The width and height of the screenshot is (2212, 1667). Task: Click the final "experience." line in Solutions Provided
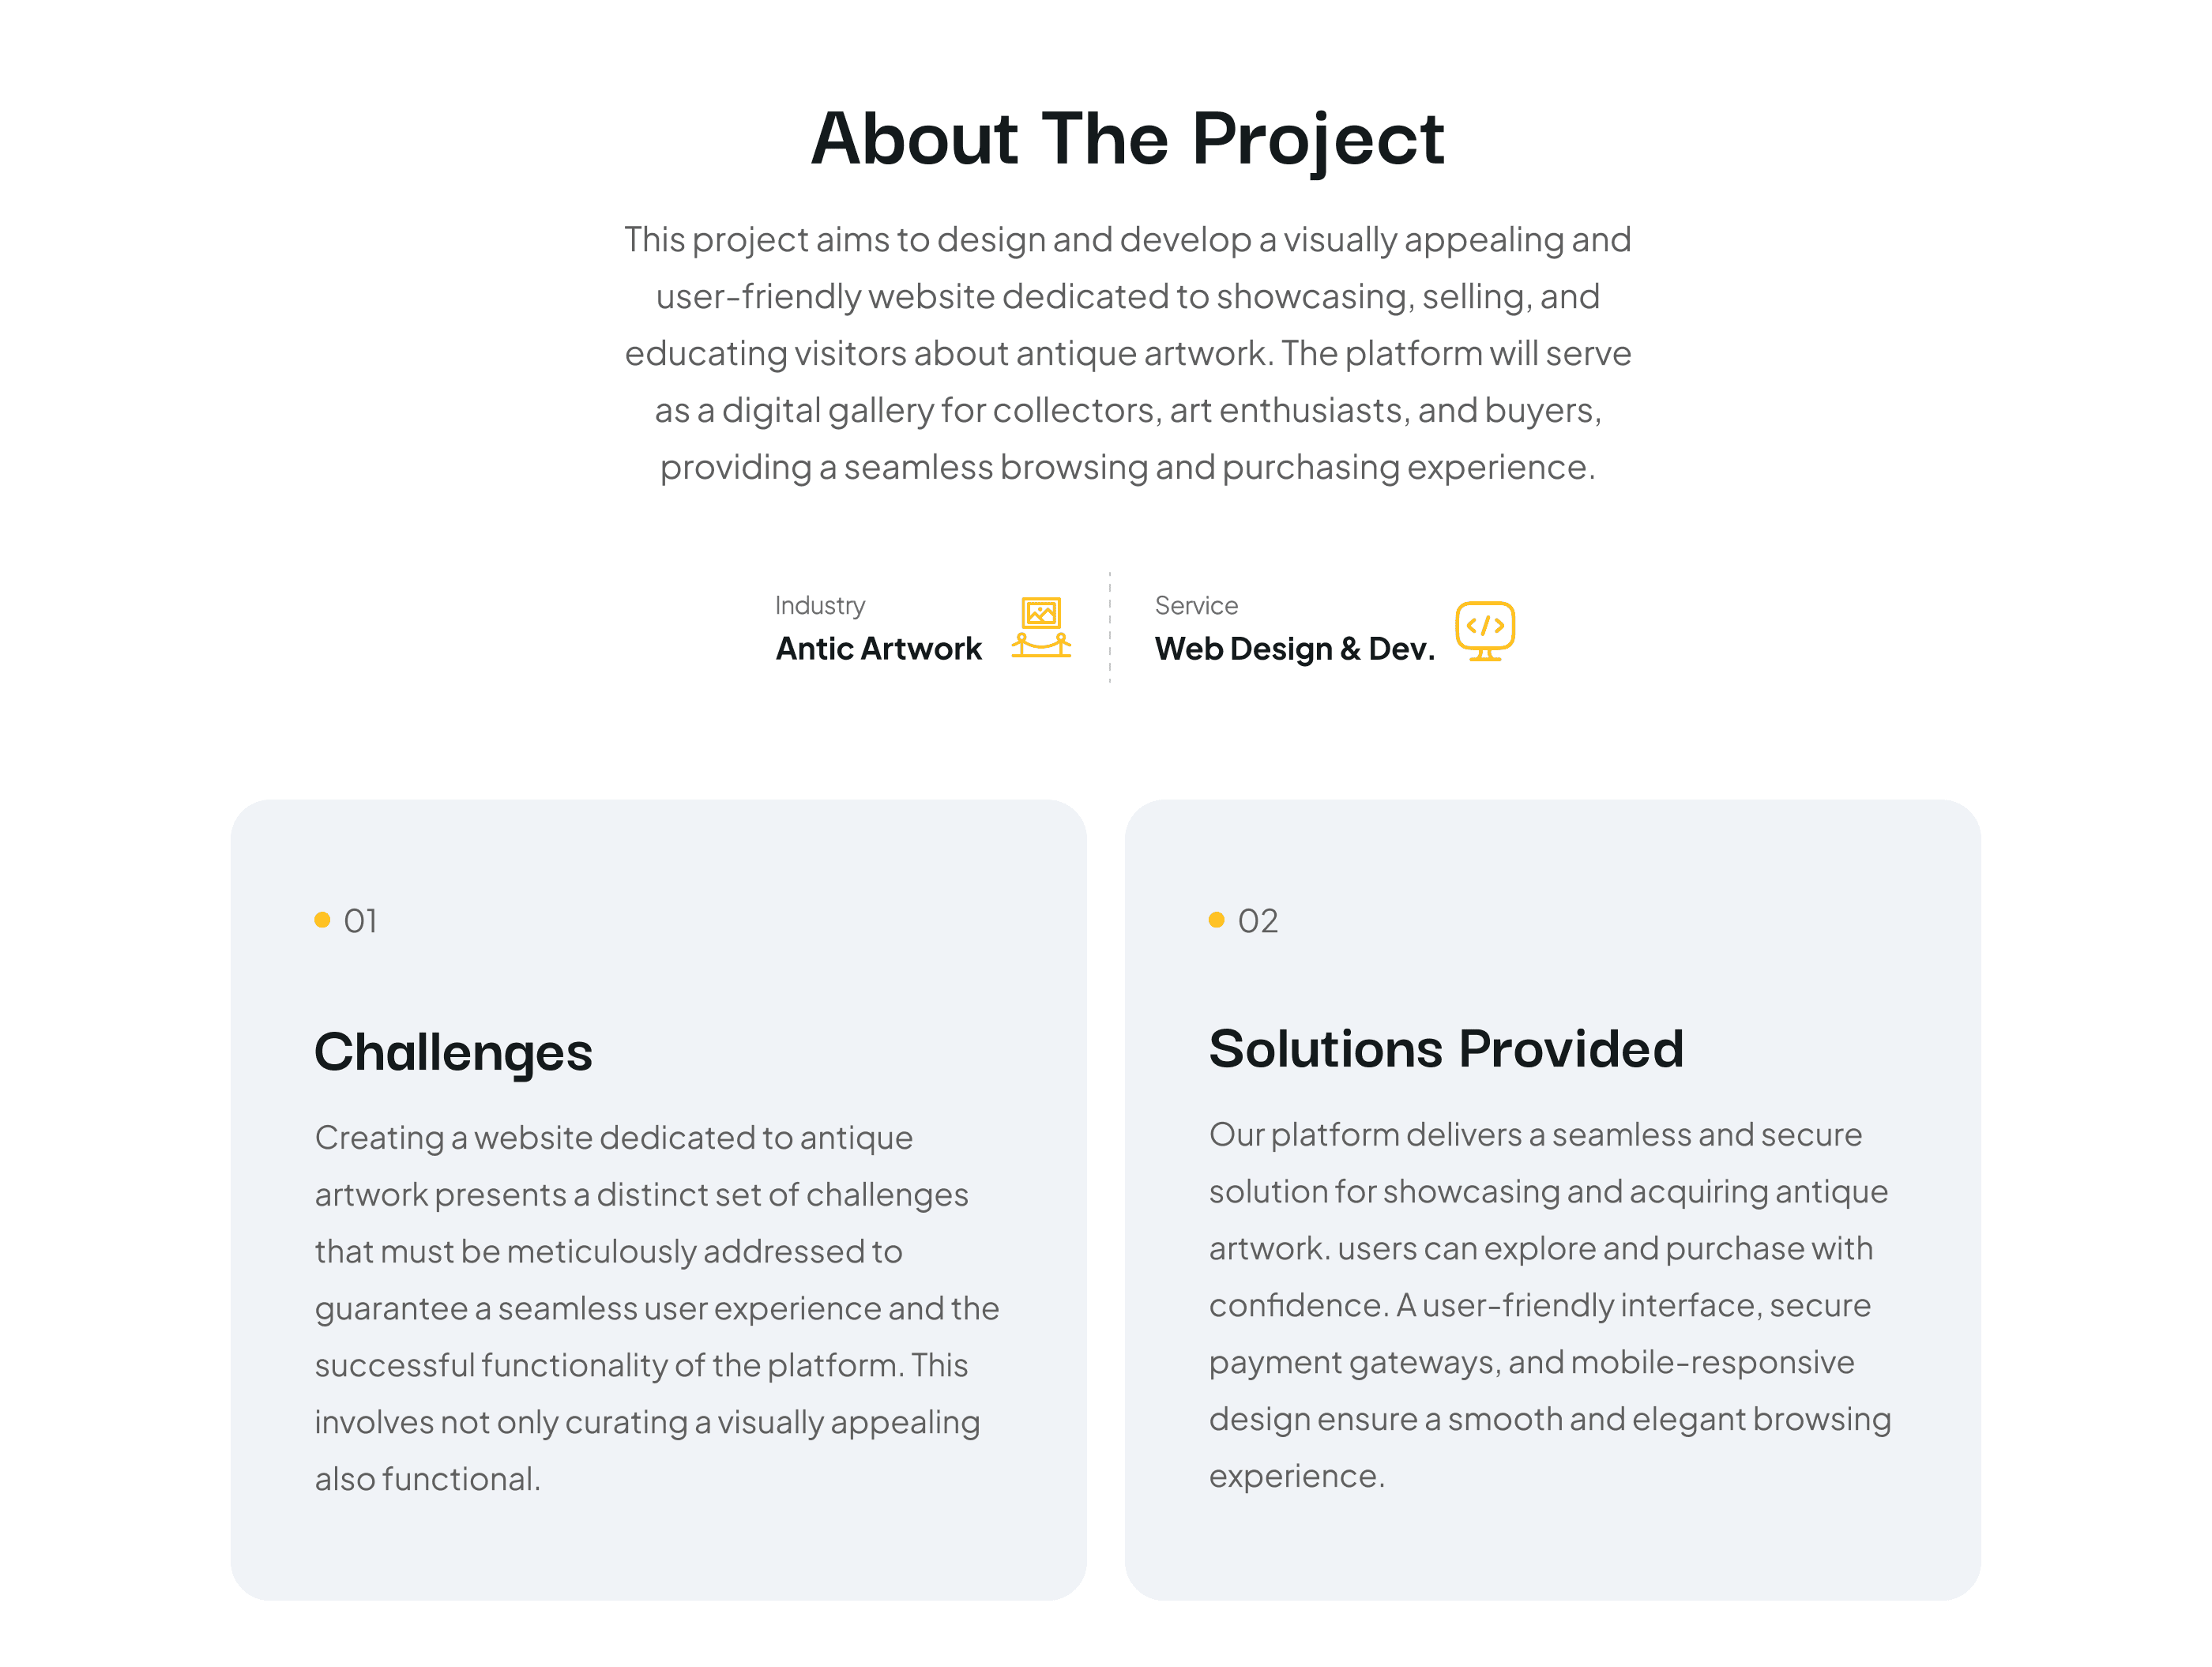pos(1296,1476)
